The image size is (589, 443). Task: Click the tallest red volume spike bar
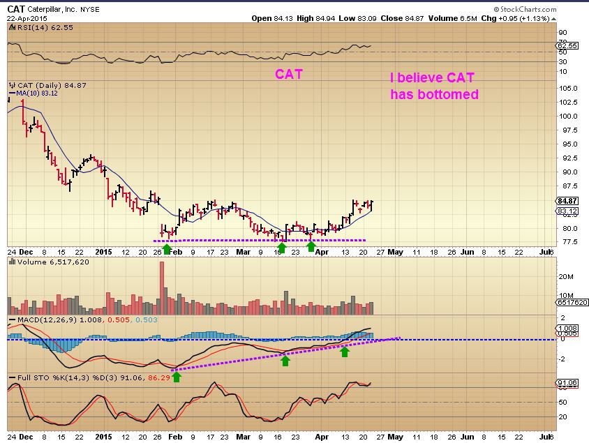(x=162, y=288)
